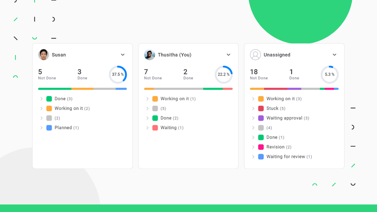Viewport: 377px width, 212px height.
Task: Click the Stuck (5) label
Action: [x=276, y=108]
